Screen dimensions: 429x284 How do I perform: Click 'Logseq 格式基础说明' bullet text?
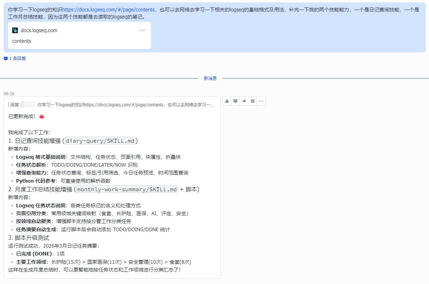click(40, 157)
